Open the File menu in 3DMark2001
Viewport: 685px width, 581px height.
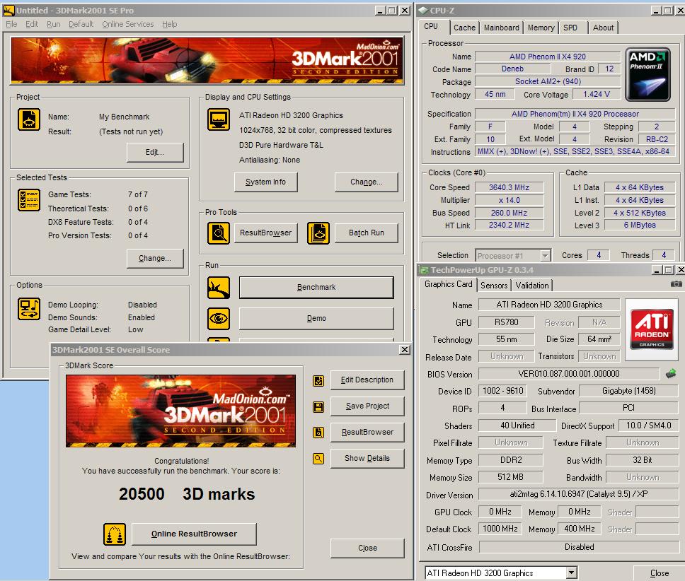[x=11, y=24]
